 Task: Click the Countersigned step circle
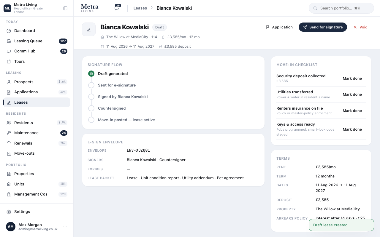click(91, 108)
